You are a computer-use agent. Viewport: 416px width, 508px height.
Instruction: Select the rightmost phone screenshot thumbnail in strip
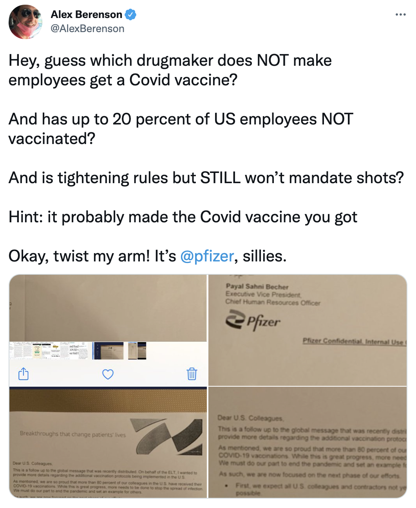137,351
